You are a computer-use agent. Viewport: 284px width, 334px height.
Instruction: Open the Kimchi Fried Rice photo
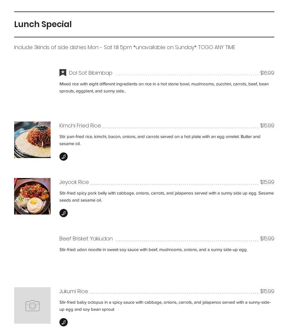pyautogui.click(x=32, y=140)
